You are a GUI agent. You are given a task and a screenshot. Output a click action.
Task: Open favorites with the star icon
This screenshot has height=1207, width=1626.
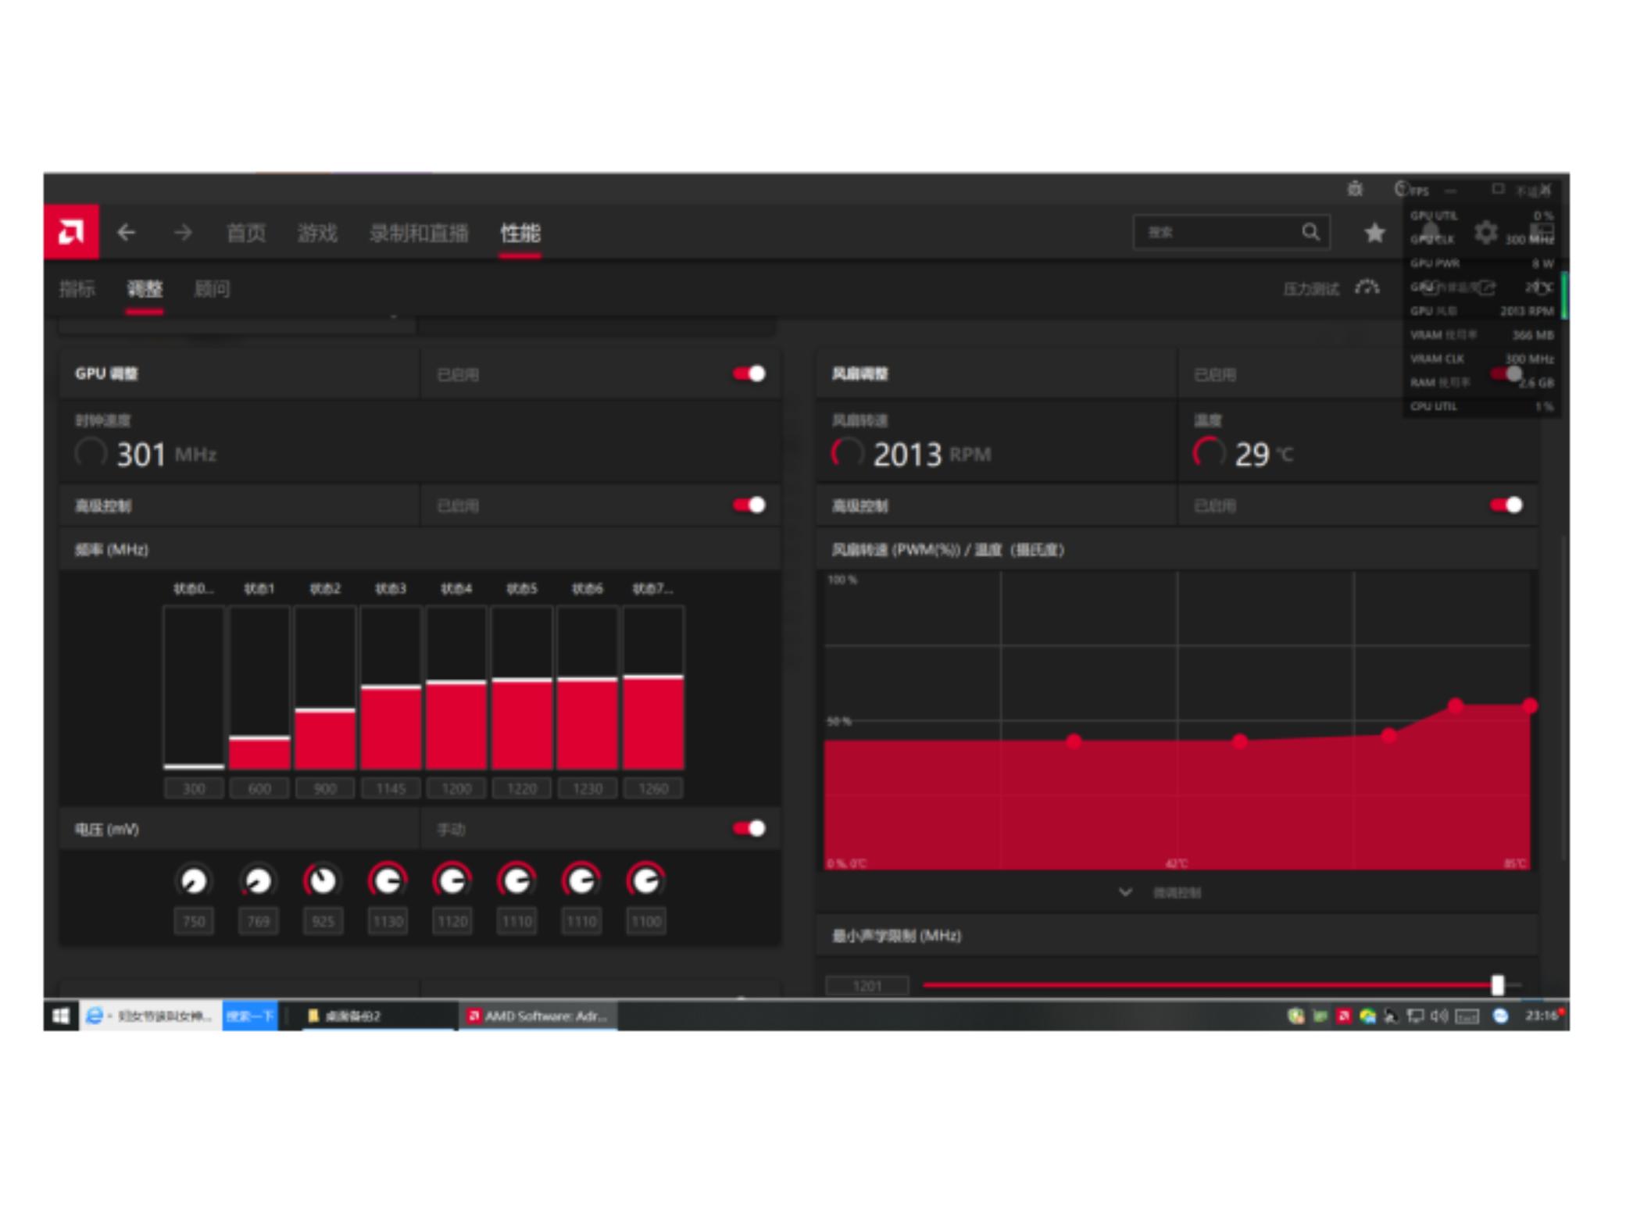tap(1374, 233)
